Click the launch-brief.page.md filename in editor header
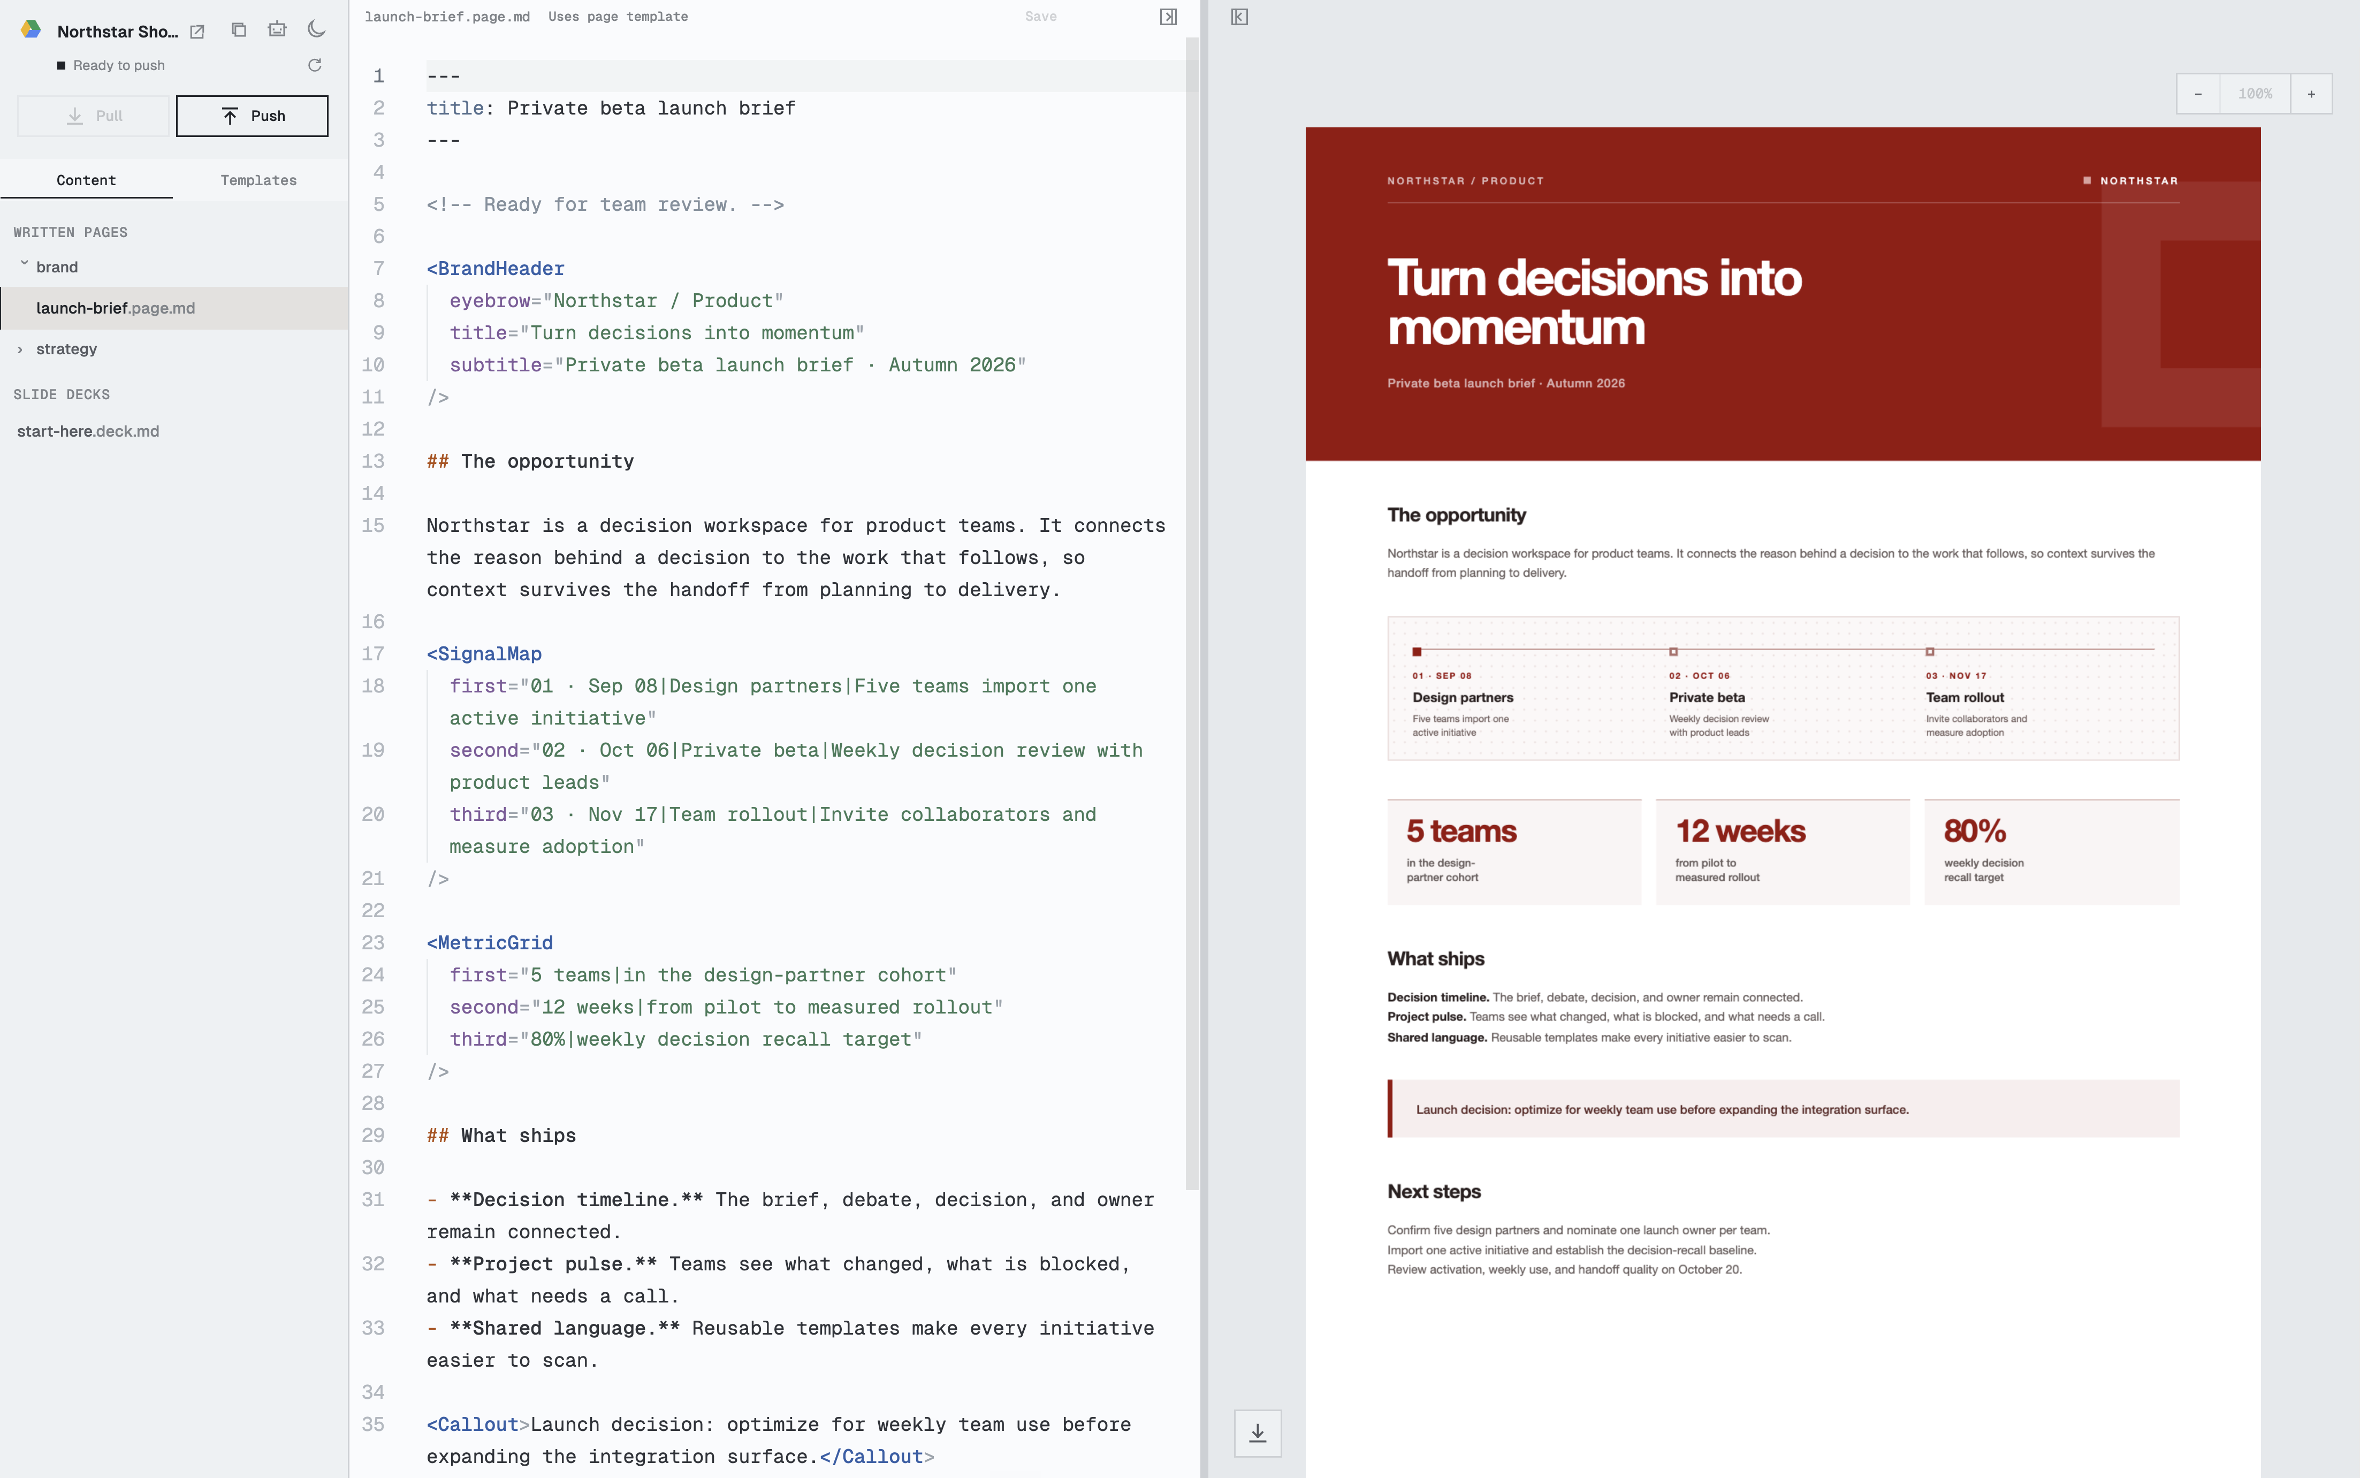2360x1478 pixels. 447,17
